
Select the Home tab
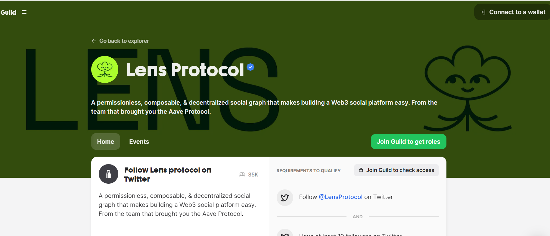[106, 142]
